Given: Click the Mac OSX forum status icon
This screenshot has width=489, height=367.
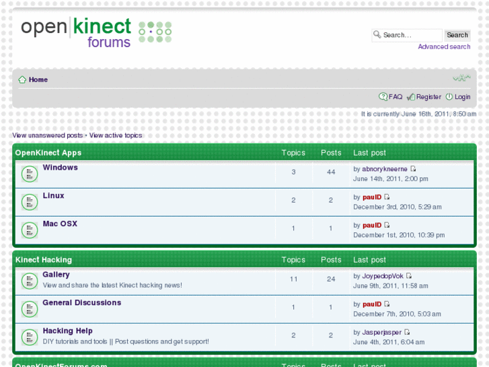Looking at the screenshot, I should pos(30,230).
